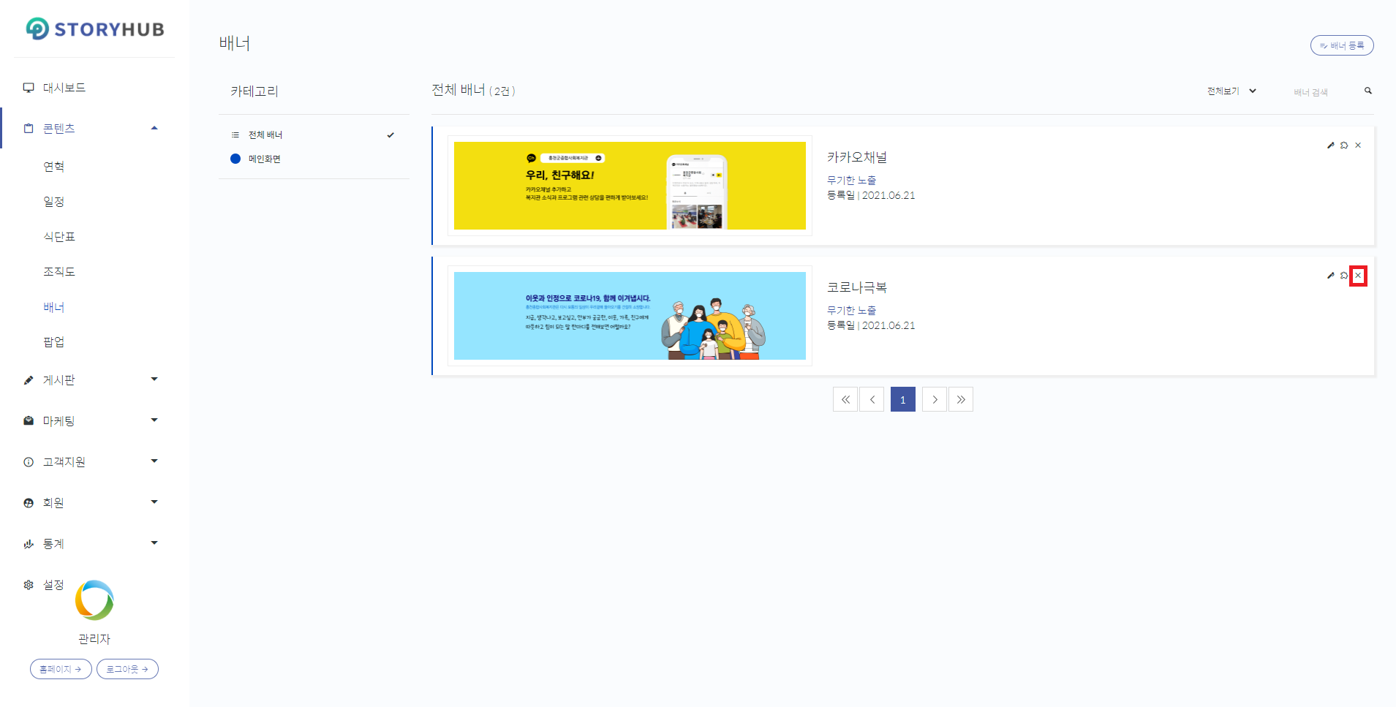
Task: Open the 팝업 submenu item
Action: [54, 342]
